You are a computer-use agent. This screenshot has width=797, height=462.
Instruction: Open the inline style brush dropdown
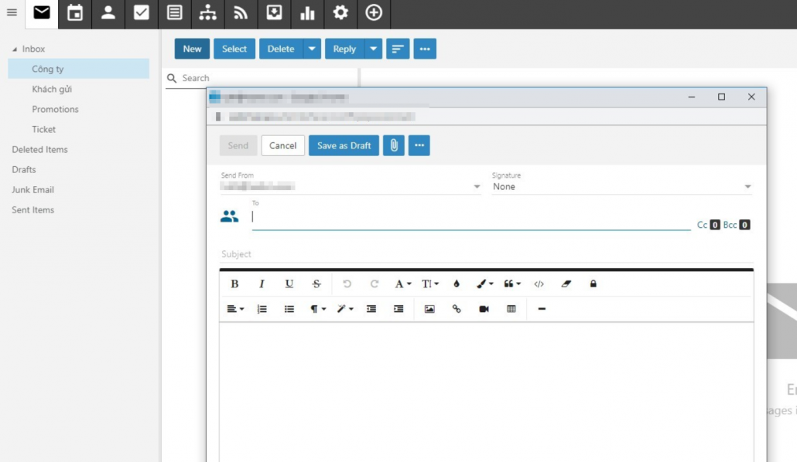coord(484,284)
